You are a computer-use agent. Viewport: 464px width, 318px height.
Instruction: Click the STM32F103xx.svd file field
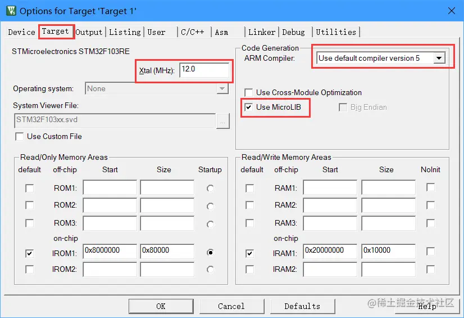click(x=115, y=120)
